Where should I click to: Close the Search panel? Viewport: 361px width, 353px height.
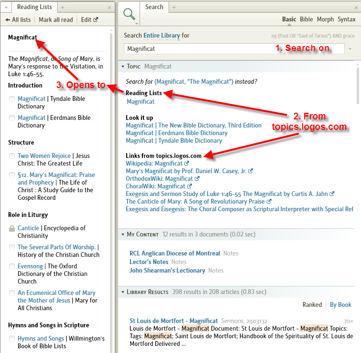(356, 8)
